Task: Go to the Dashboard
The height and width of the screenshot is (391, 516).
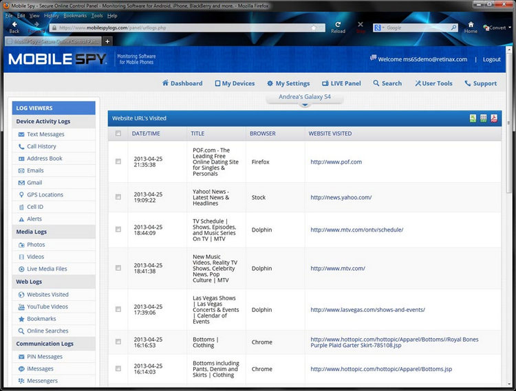Action: click(x=182, y=83)
